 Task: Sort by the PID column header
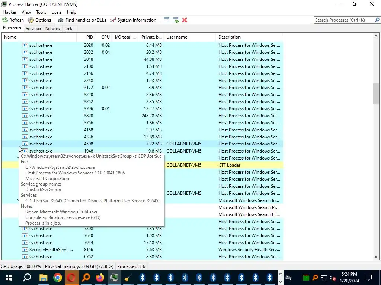click(x=86, y=37)
